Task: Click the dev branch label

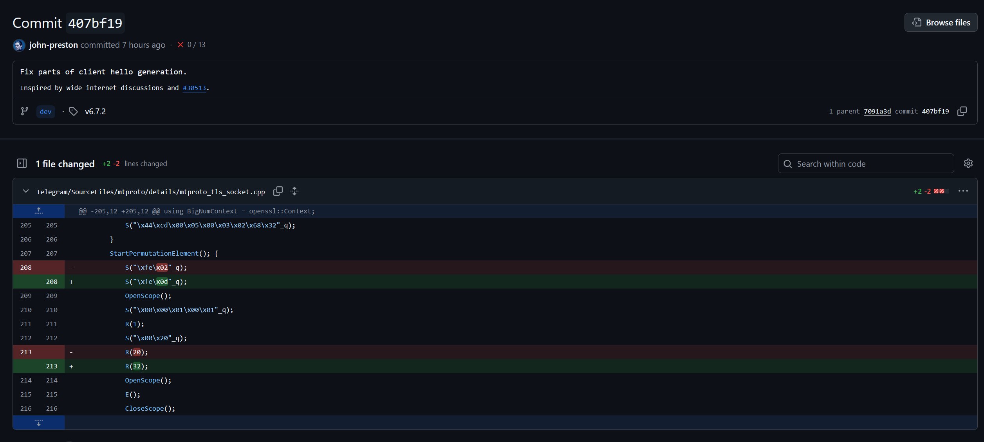Action: pyautogui.click(x=45, y=112)
